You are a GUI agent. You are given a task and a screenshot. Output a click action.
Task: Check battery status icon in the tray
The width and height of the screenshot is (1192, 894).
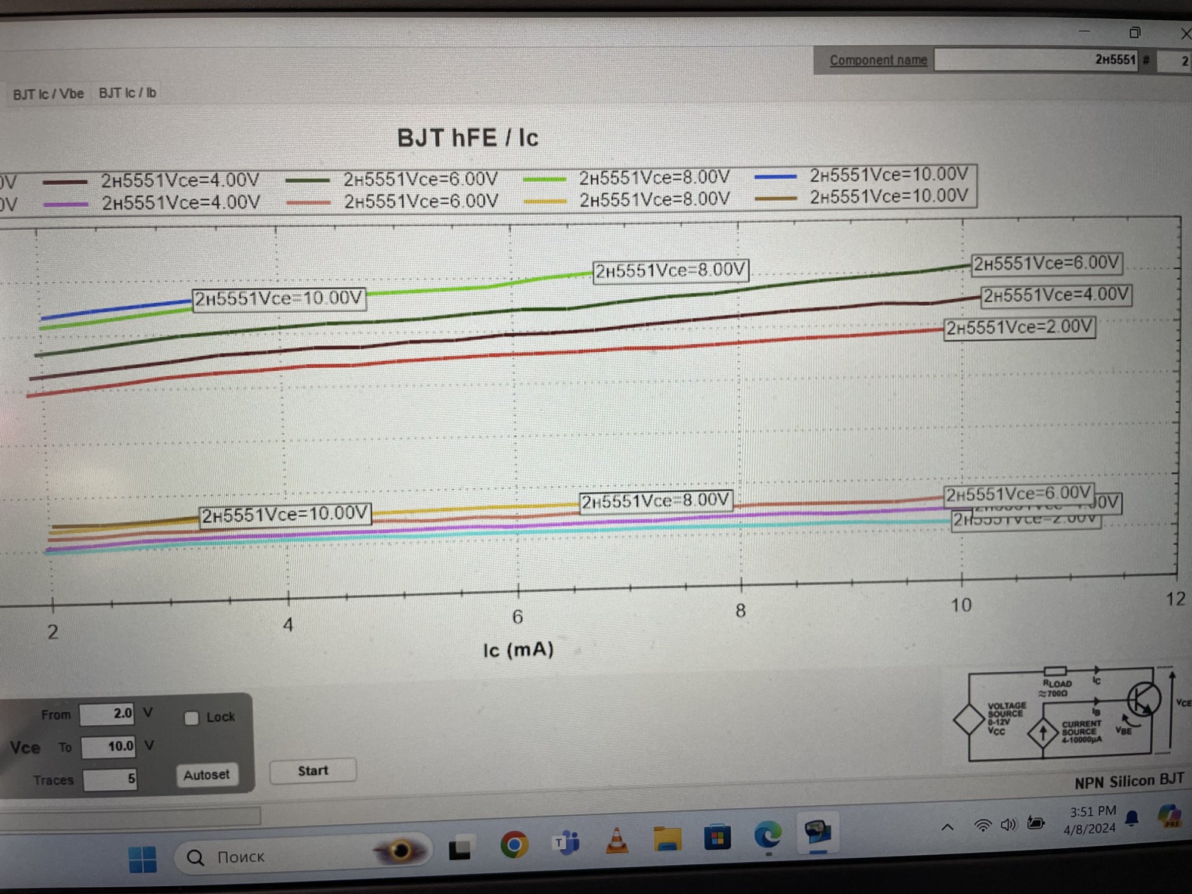(x=1036, y=823)
